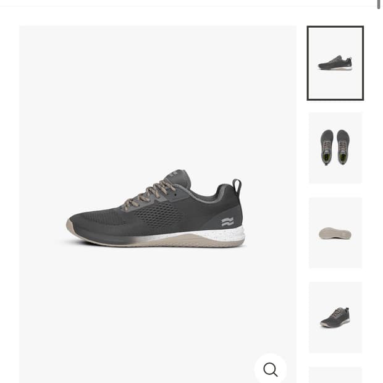
Task: Open the partially visible last thumbnail
Action: [x=335, y=375]
